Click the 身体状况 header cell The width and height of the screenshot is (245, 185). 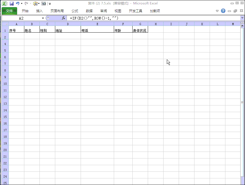(140, 29)
